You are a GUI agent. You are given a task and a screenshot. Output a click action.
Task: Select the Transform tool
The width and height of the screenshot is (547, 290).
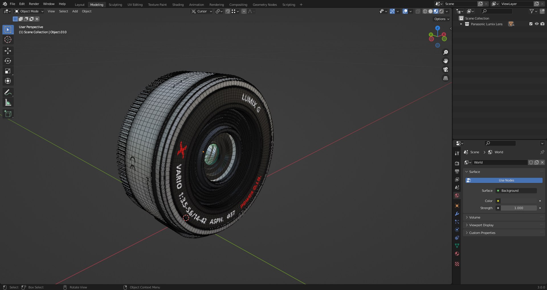(8, 81)
